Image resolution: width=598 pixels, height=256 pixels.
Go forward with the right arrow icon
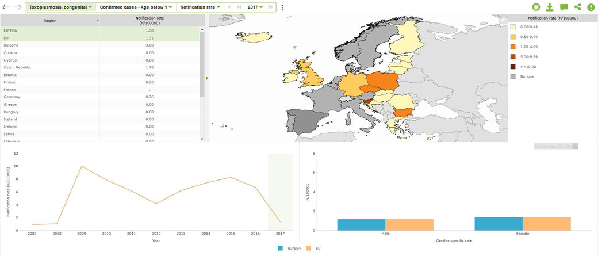coord(17,7)
